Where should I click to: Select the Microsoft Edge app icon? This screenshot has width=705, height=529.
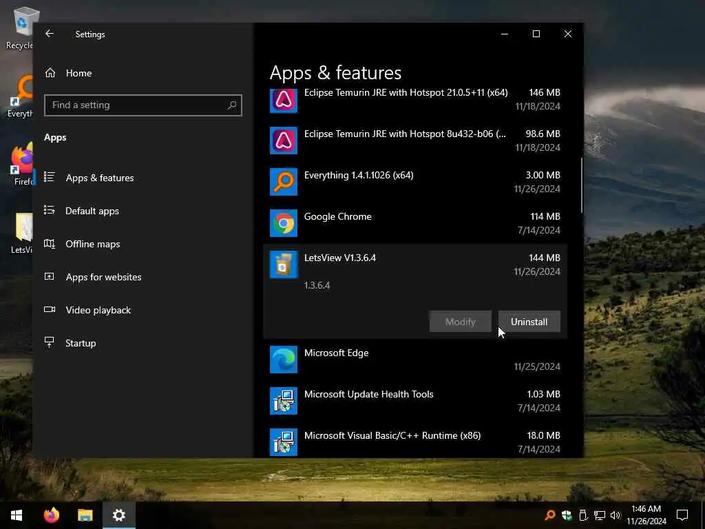coord(283,360)
